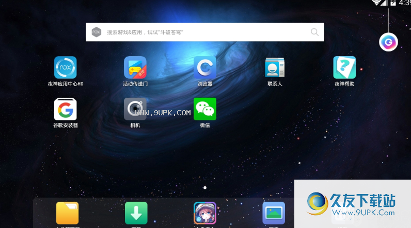411x228 pixels.
Task: Tap the home screen page indicator dot
Action: pos(205,187)
